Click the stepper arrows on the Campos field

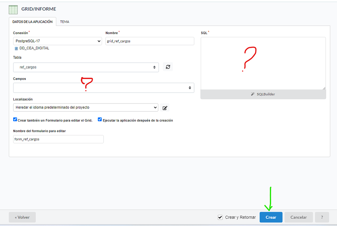click(x=191, y=88)
